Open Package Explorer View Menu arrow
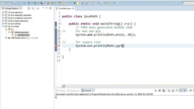Screen dimensions: 194x109 coord(43,8)
